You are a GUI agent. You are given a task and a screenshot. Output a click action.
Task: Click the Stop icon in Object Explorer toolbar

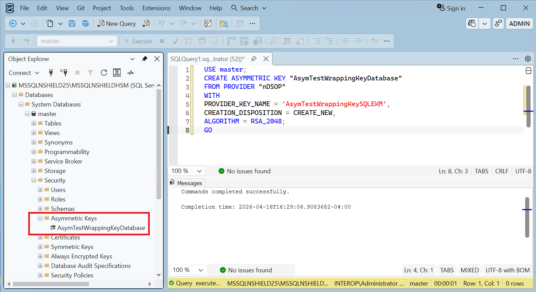pos(77,73)
